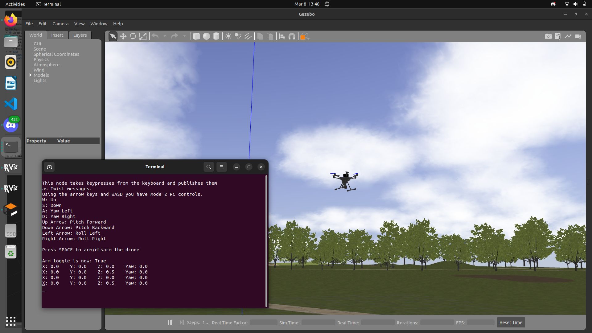Open the Terminal hamburger menu
This screenshot has width=592, height=333.
tap(222, 167)
